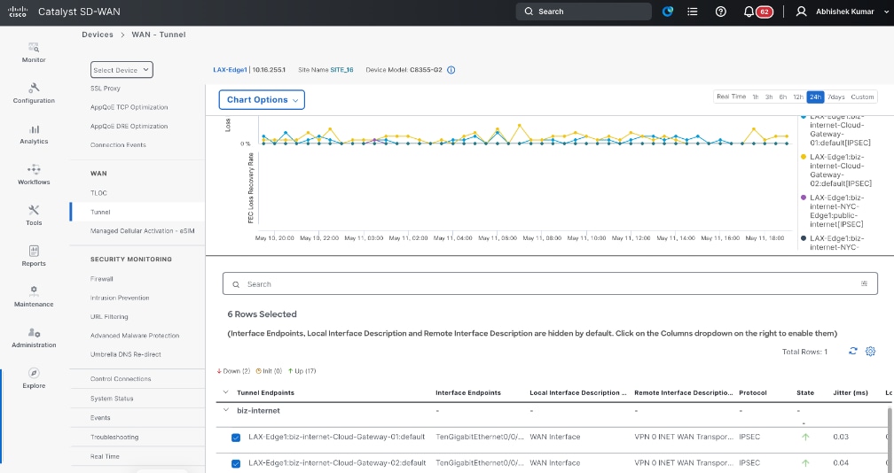Viewport: 894px width, 473px height.
Task: Open the Tools sidebar section
Action: click(34, 216)
